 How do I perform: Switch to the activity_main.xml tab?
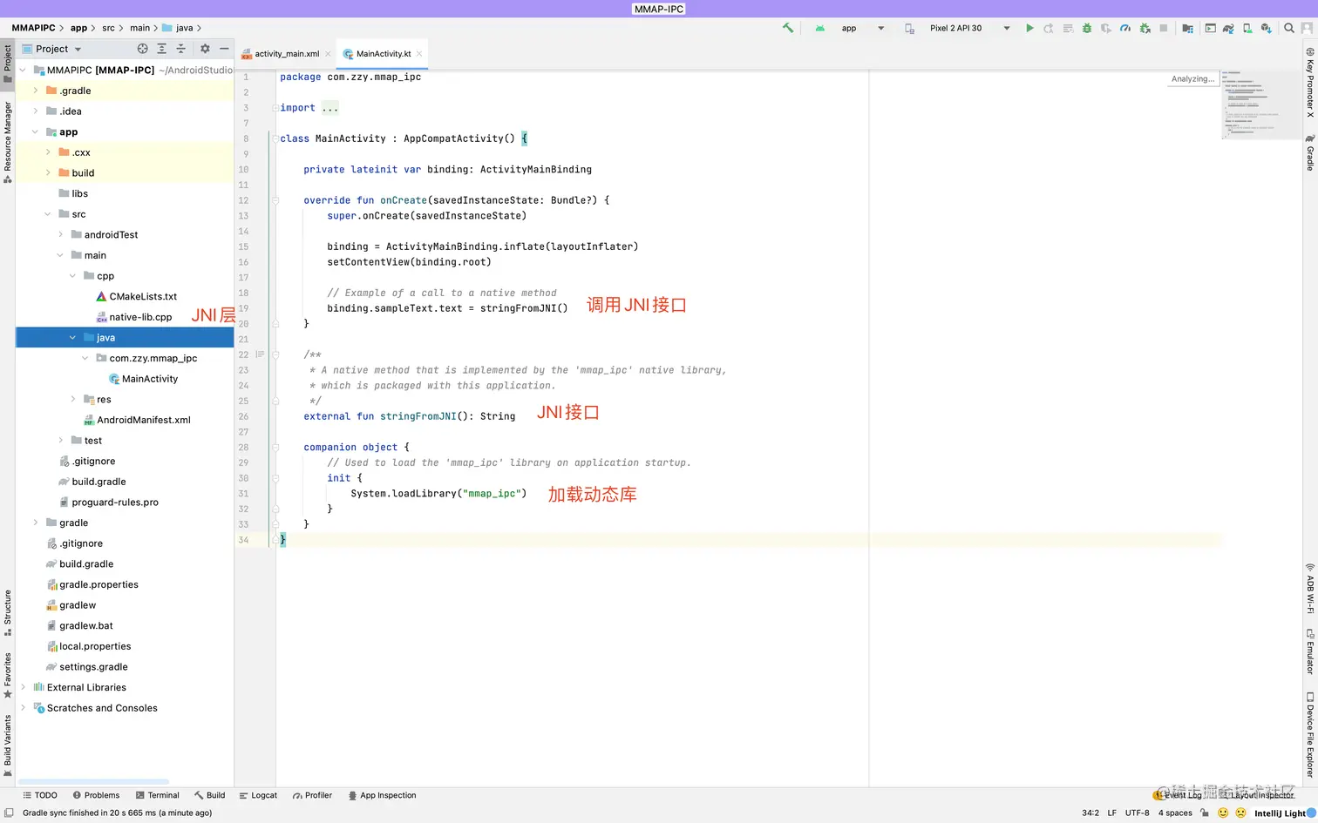[287, 54]
